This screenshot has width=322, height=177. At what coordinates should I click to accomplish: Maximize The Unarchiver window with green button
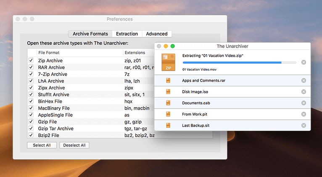click(173, 46)
